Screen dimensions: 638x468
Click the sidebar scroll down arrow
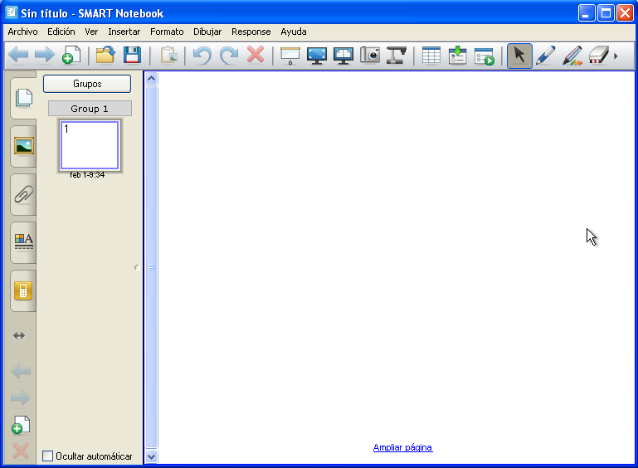(151, 456)
